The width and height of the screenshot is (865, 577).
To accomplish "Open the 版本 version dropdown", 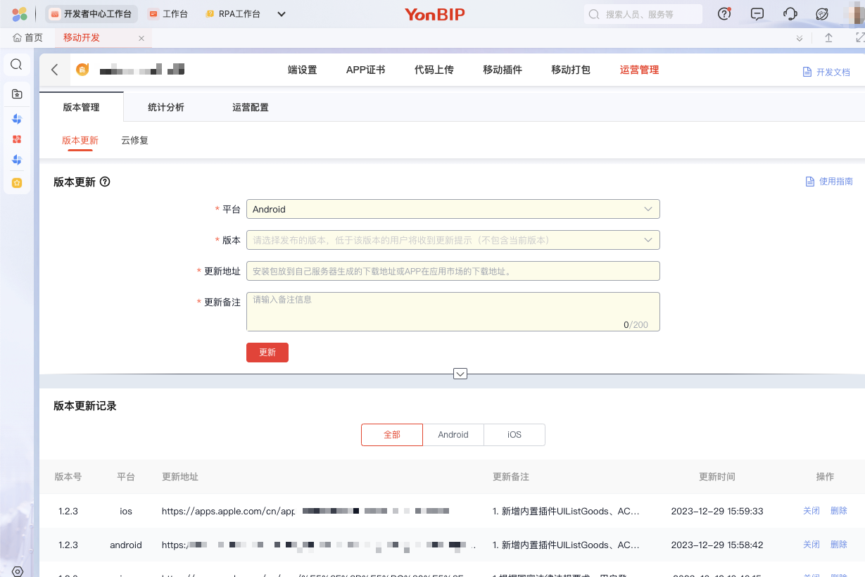I will point(453,240).
